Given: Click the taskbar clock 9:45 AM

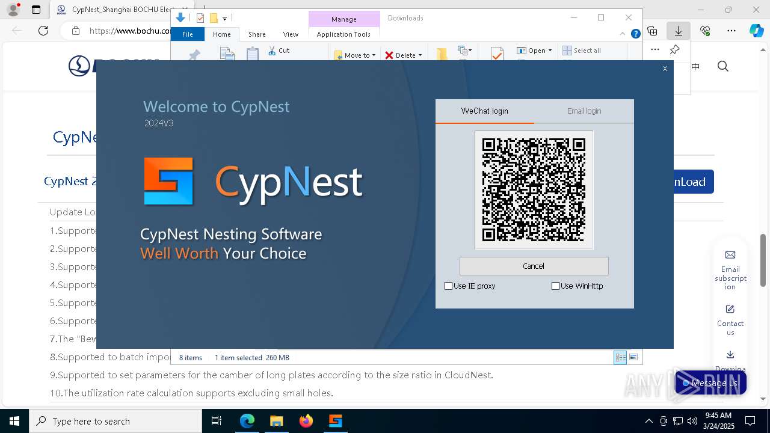Looking at the screenshot, I should (718, 416).
